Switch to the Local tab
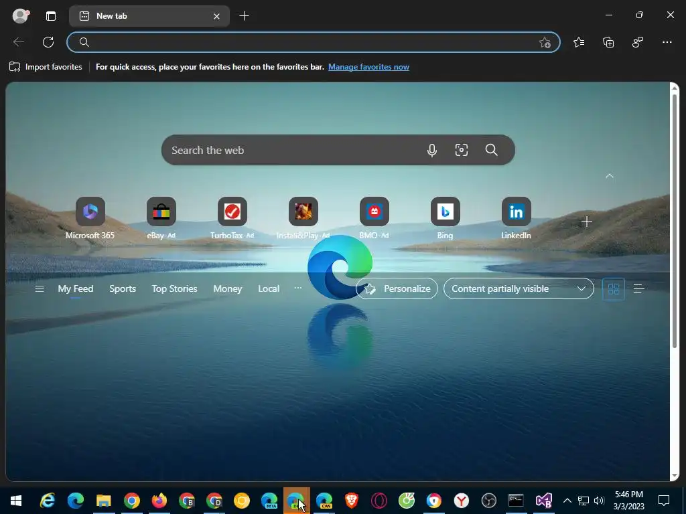The width and height of the screenshot is (686, 514). (x=269, y=289)
